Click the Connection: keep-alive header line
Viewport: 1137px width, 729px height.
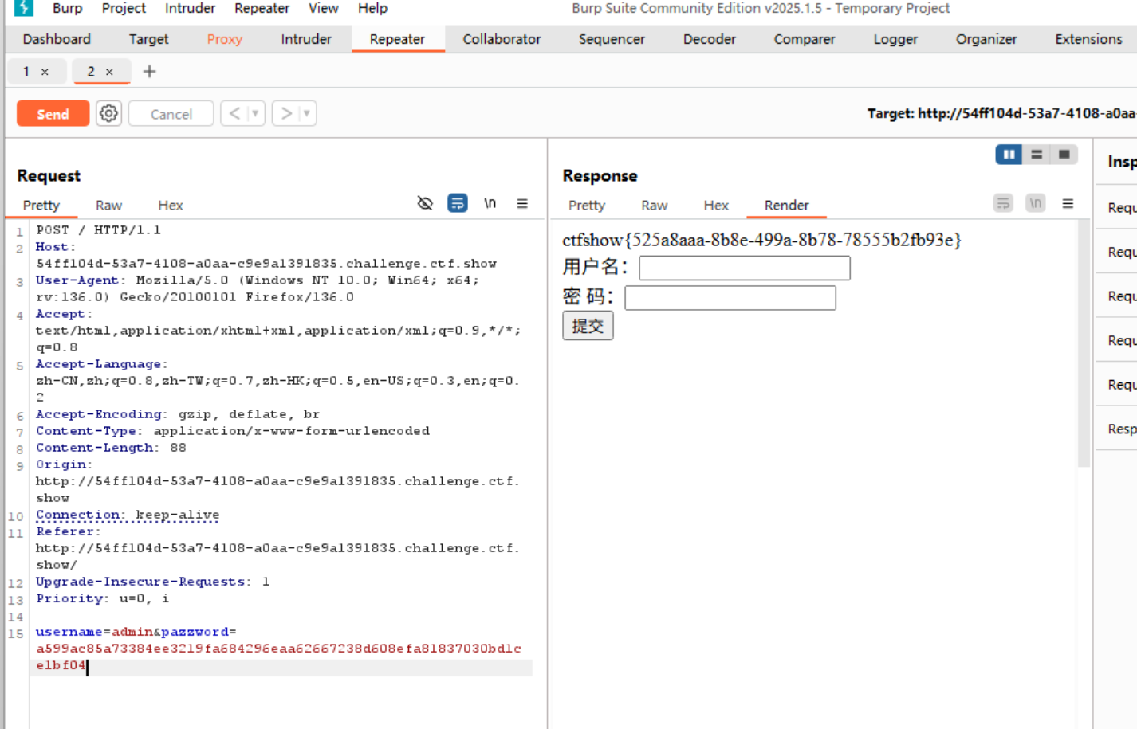(128, 515)
